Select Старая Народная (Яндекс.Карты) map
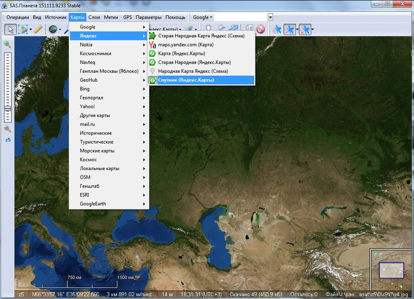Image resolution: width=414 pixels, height=299 pixels. 201,62
